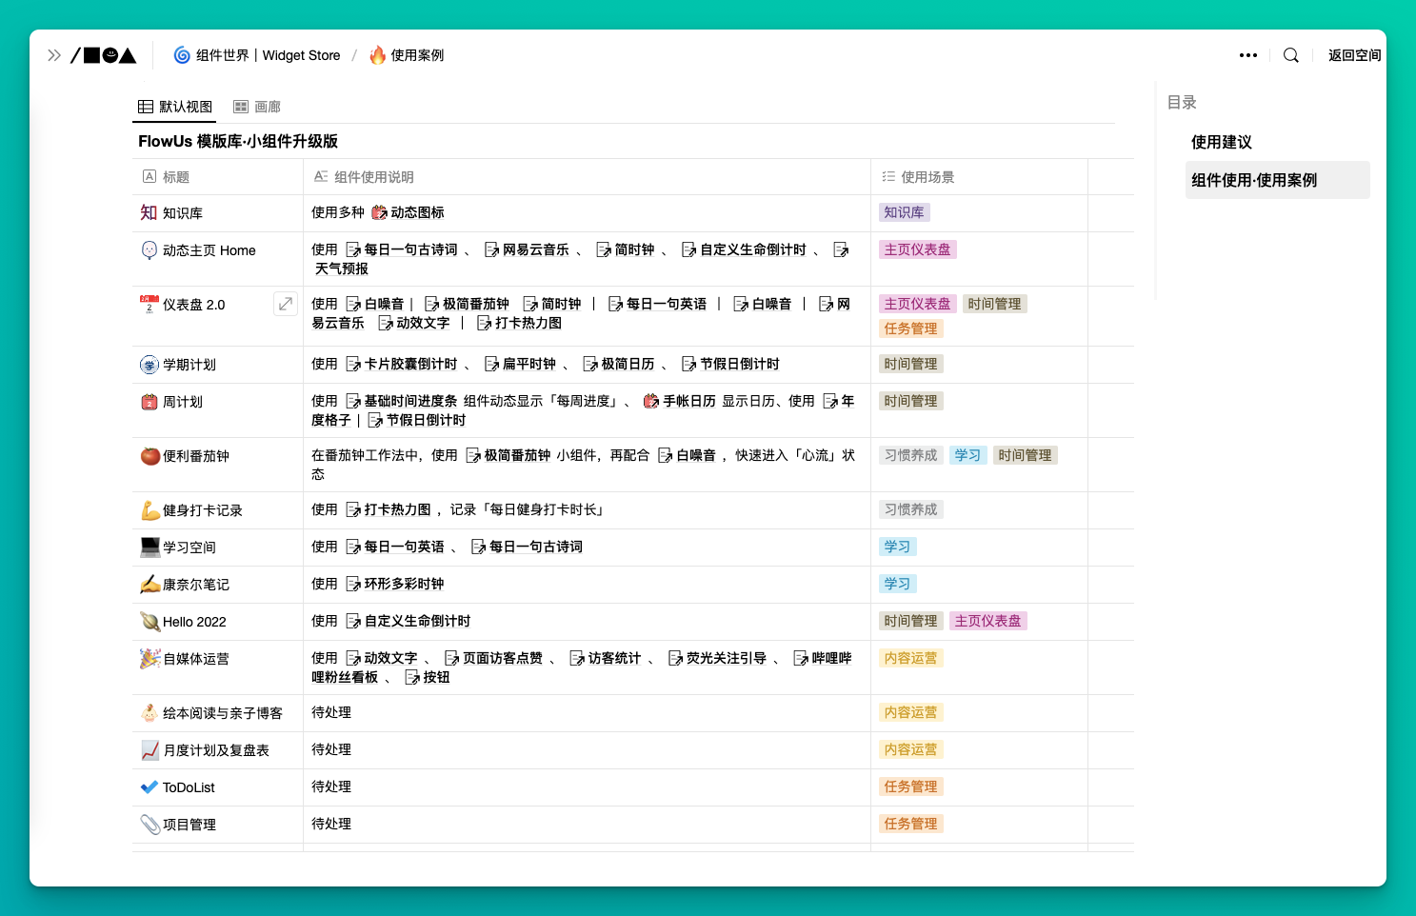Click the 时间管理 tag on 学期计划 row
Viewport: 1416px width, 916px height.
pos(910,364)
